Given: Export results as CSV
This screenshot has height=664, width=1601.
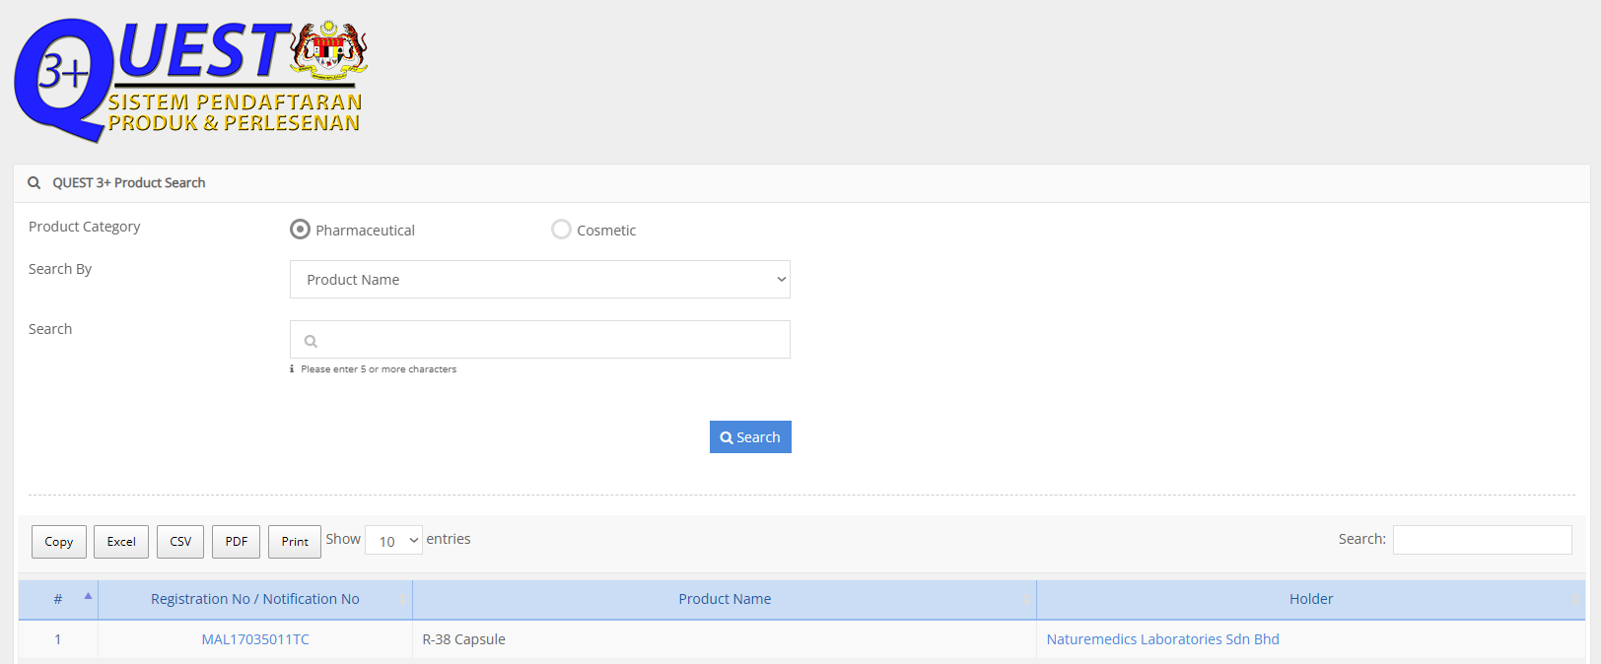Looking at the screenshot, I should pos(180,542).
